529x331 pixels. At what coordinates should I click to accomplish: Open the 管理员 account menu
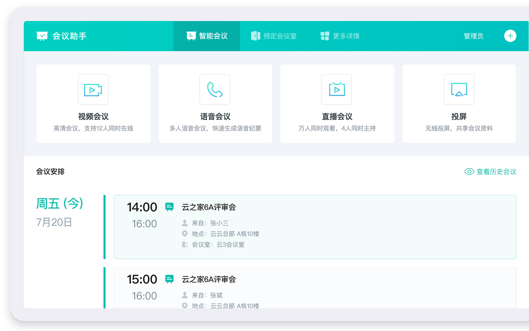[x=473, y=36]
